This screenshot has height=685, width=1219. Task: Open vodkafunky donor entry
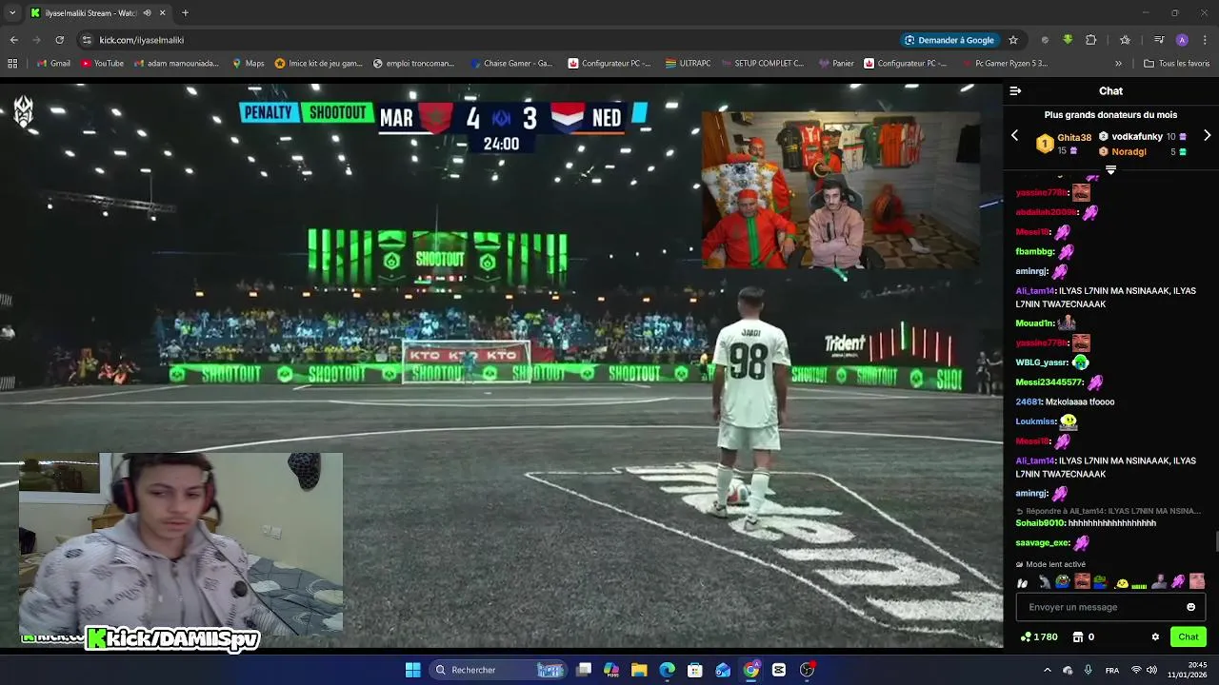tap(1143, 137)
